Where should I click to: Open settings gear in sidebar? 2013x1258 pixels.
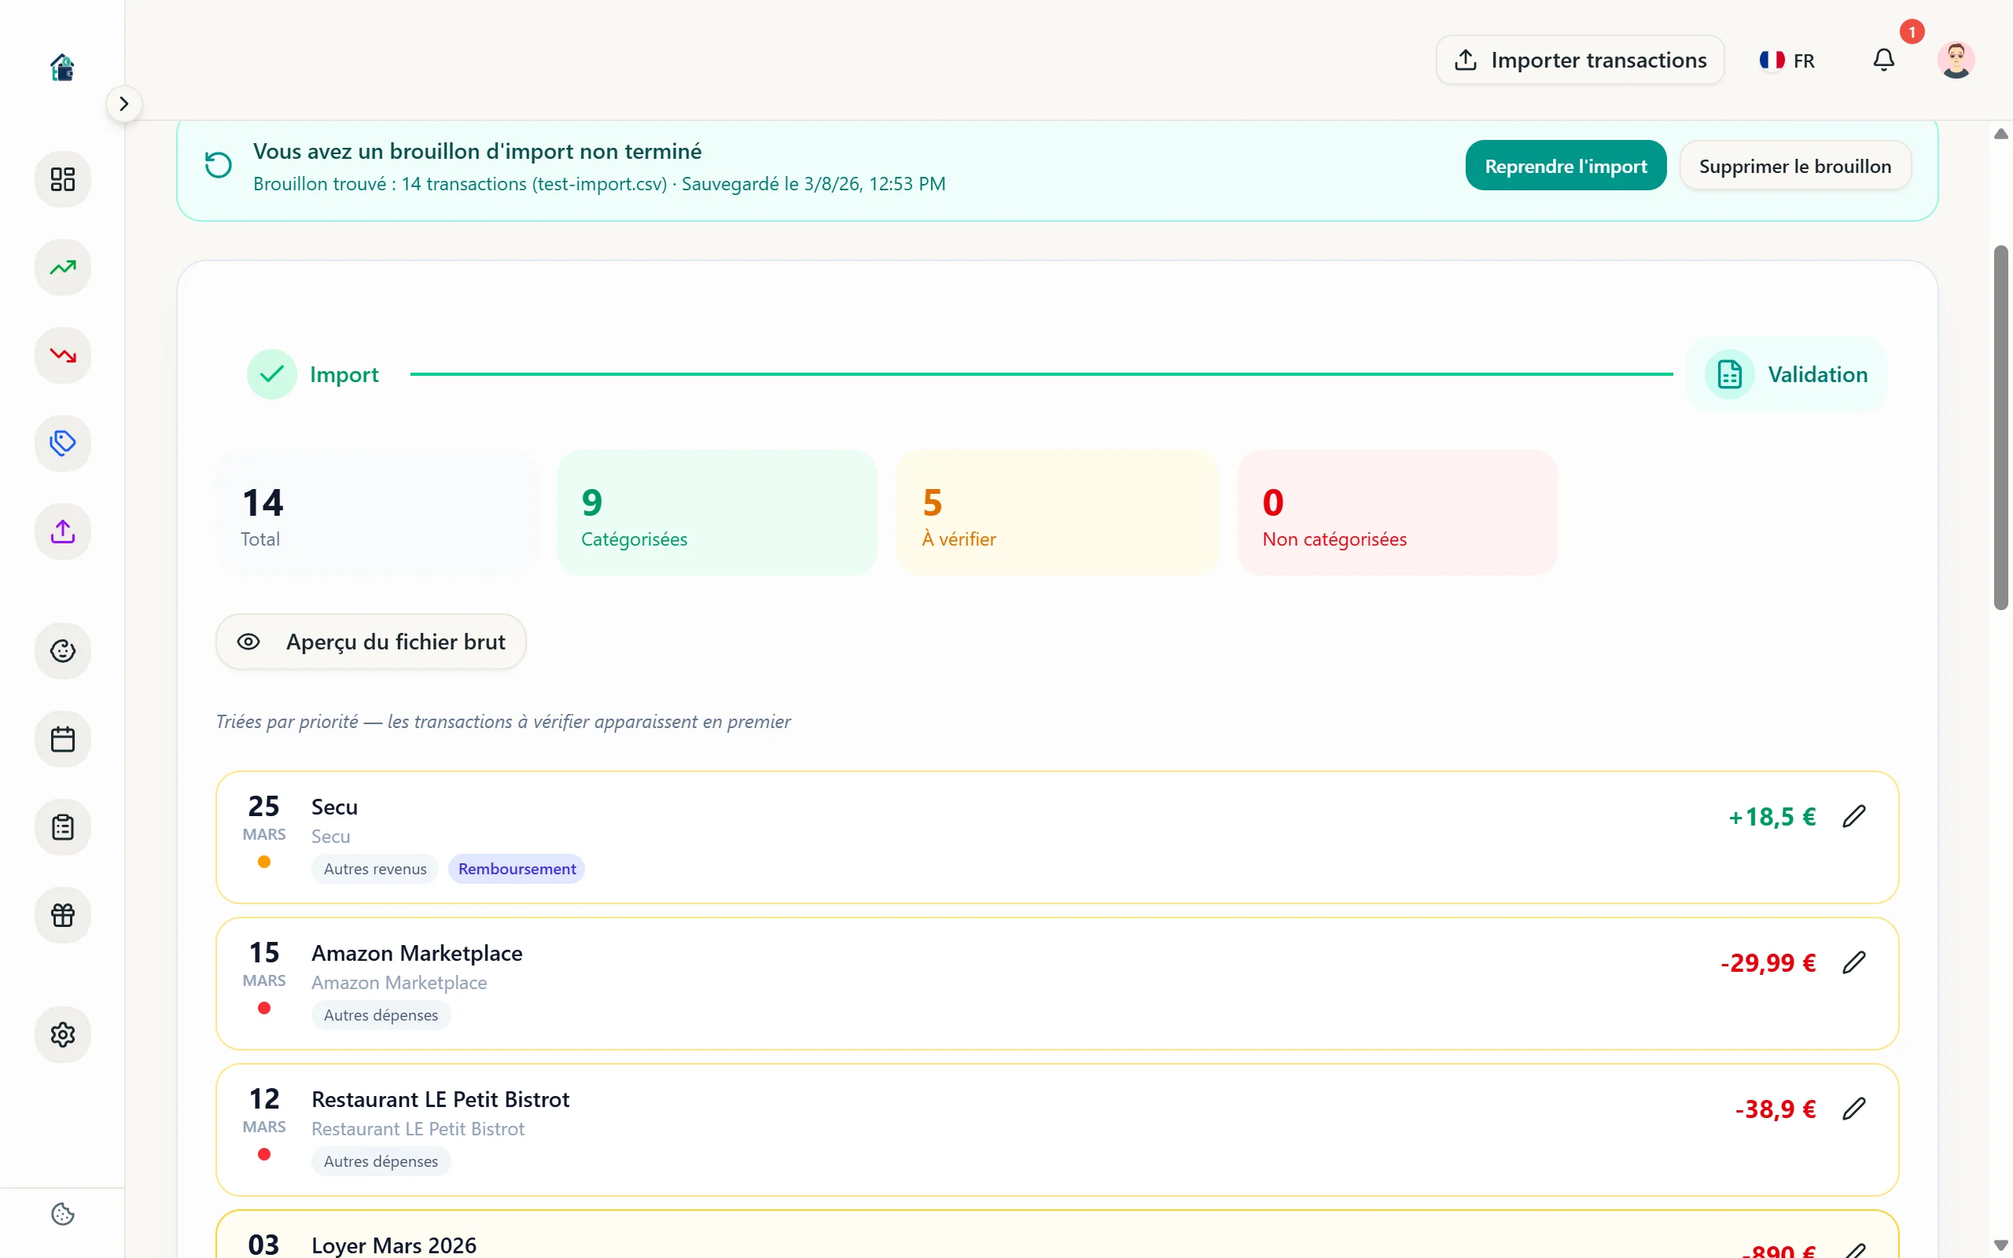pyautogui.click(x=62, y=1034)
